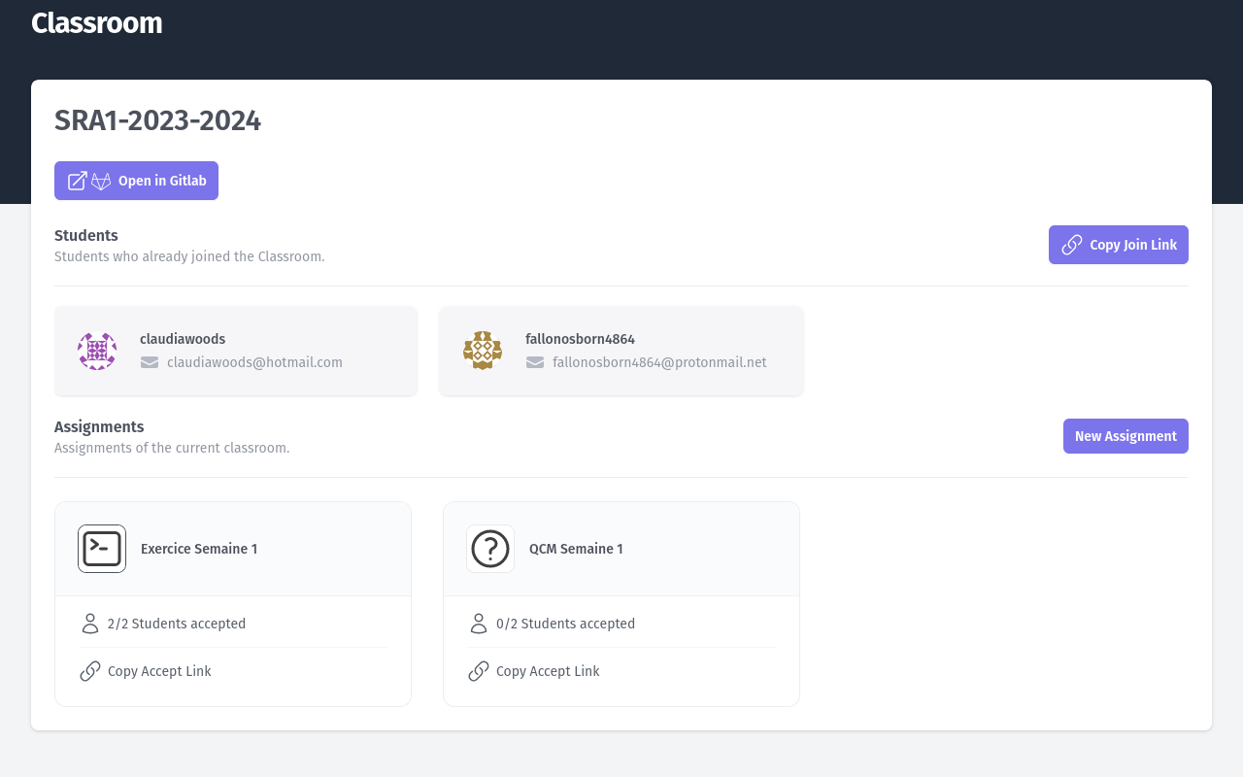
Task: Click the GitLab fox logo icon
Action: coord(101,181)
